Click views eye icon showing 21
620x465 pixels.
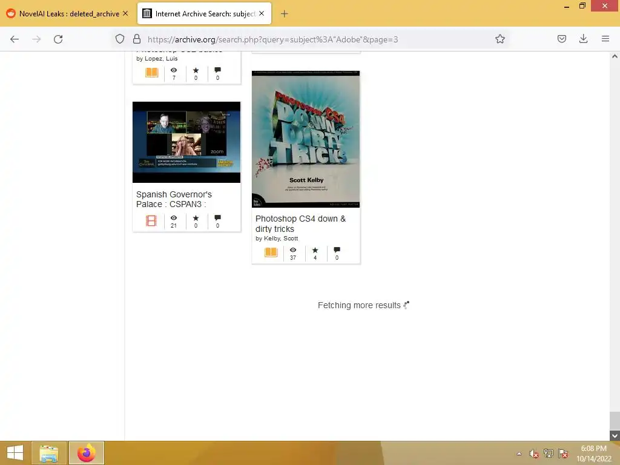174,218
